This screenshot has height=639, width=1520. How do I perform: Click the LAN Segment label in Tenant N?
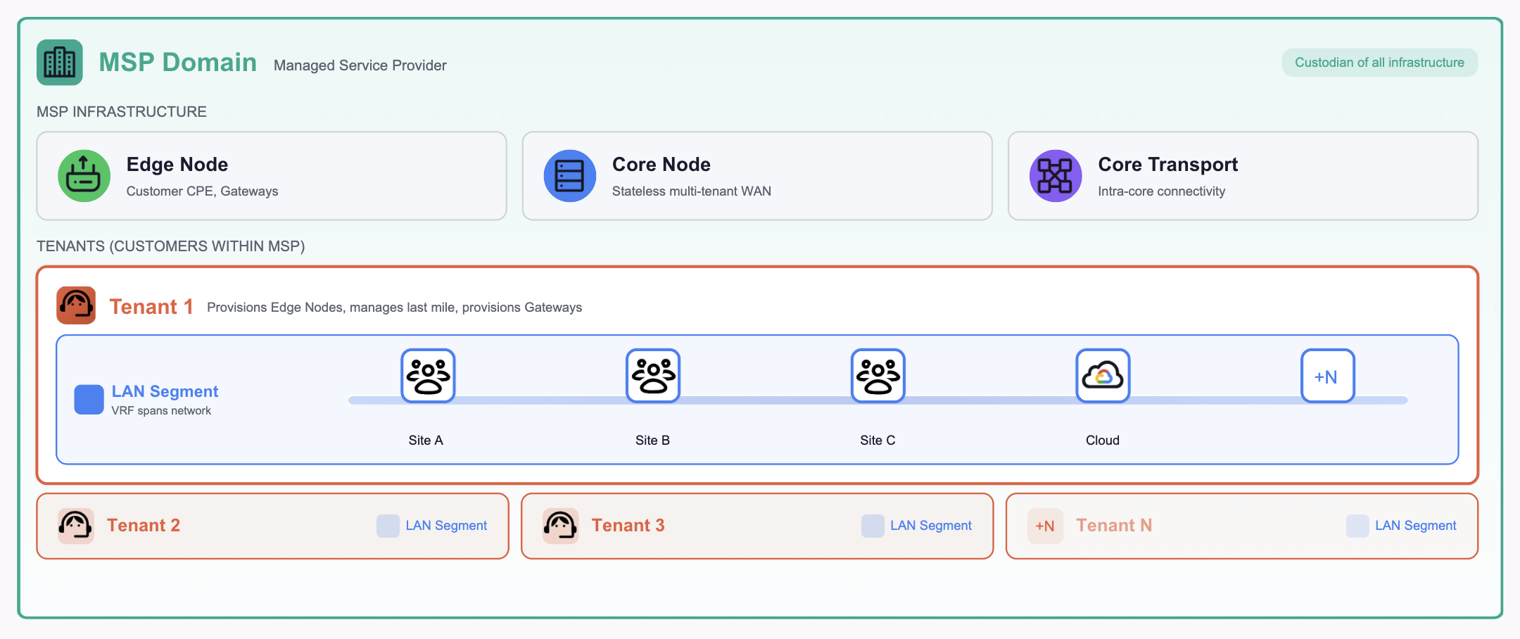tap(1416, 526)
